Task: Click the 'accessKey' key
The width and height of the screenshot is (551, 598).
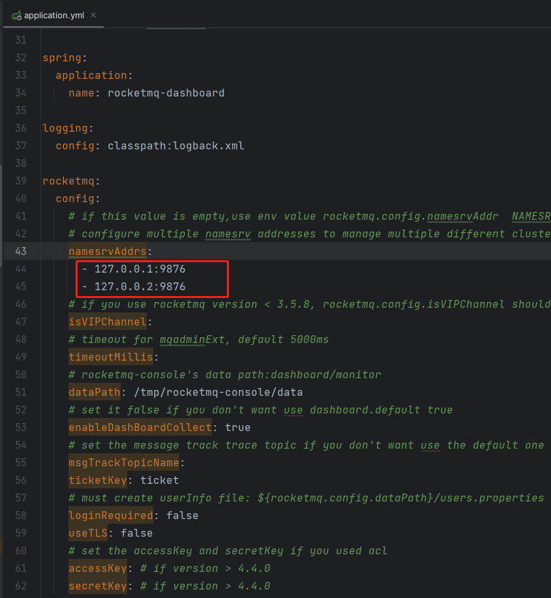Action: pos(98,568)
